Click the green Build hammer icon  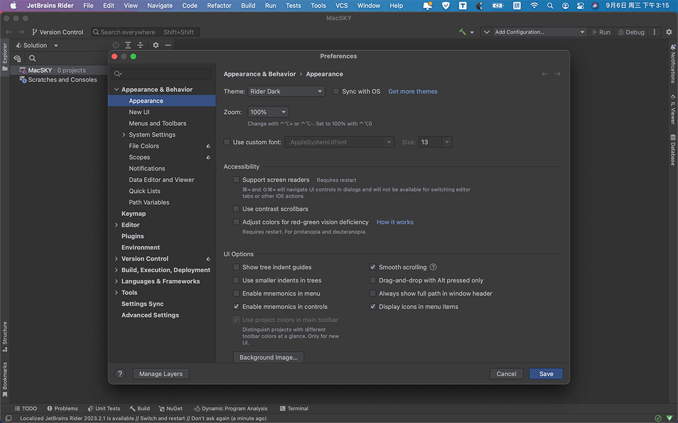463,32
